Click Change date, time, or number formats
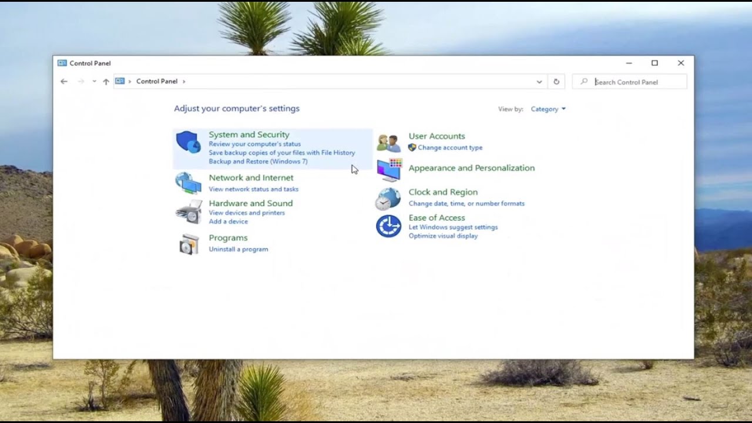Viewport: 752px width, 423px height. (466, 203)
